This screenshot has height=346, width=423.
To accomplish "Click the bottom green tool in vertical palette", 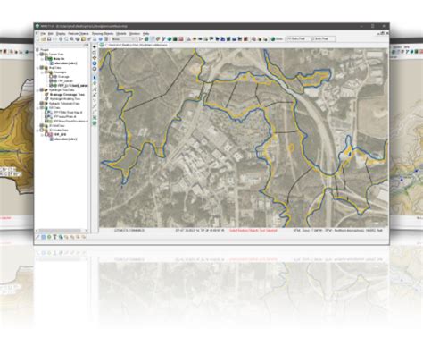I will tap(95, 123).
